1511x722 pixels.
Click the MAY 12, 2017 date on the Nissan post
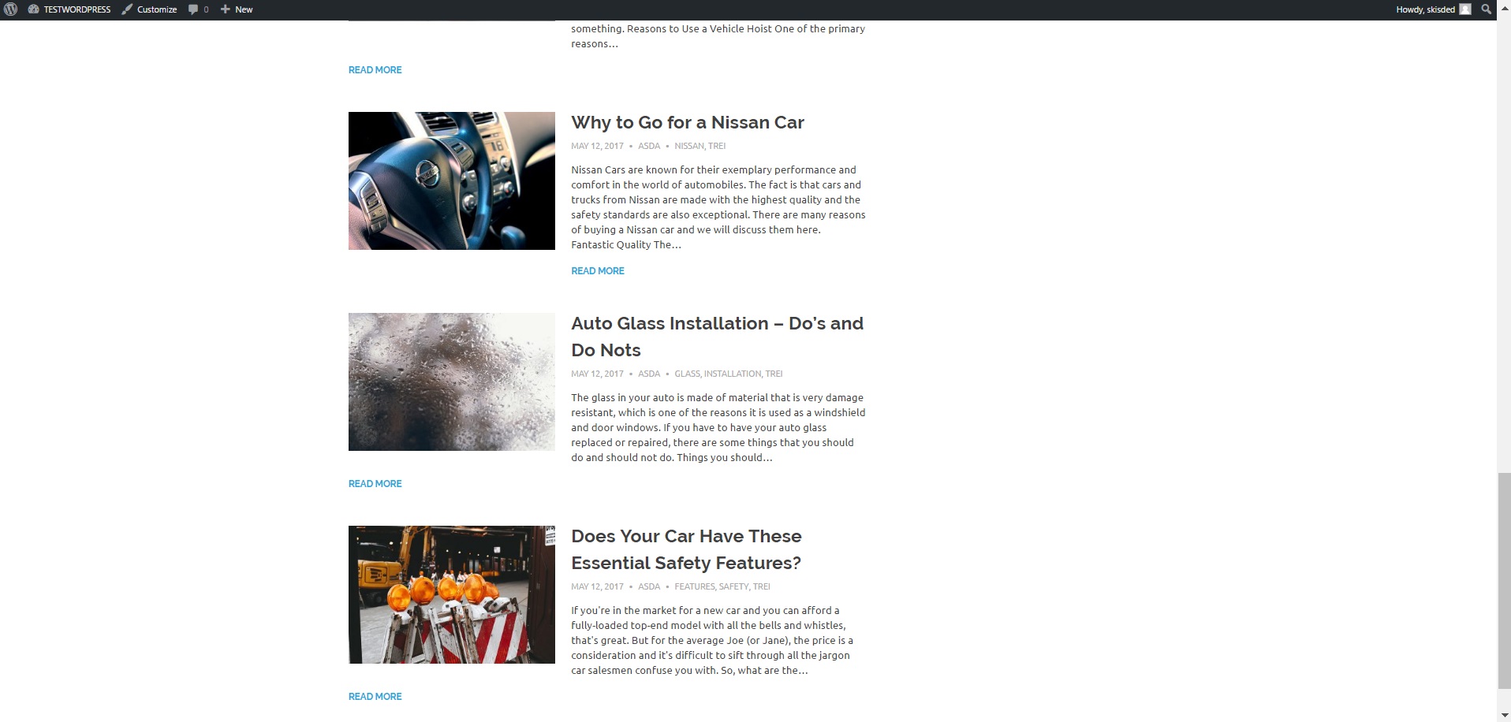click(x=597, y=146)
